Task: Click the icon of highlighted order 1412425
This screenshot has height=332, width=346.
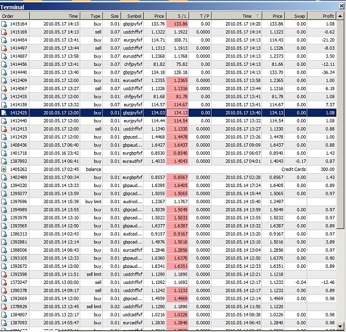Action: (4, 113)
